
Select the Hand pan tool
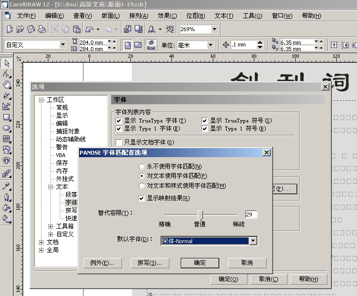point(7,85)
